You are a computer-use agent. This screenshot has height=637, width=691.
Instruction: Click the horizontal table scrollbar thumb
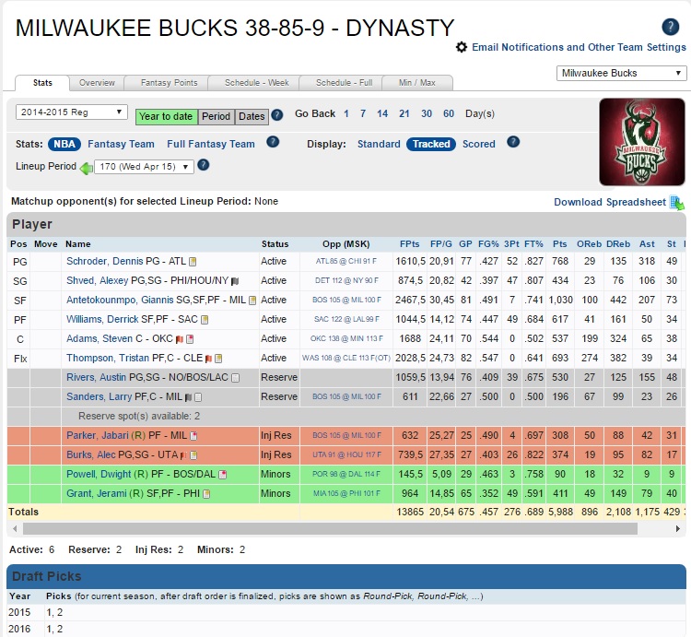[330, 528]
